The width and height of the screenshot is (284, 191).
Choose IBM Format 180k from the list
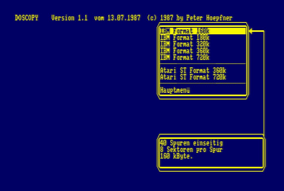click(185, 38)
